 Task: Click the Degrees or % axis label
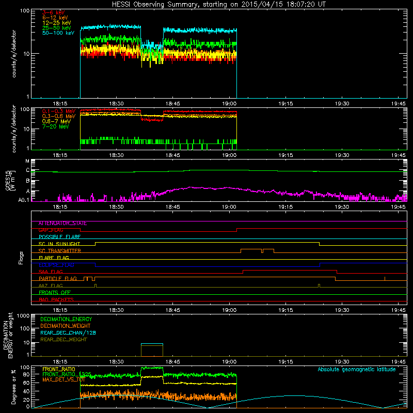[x=13, y=387]
